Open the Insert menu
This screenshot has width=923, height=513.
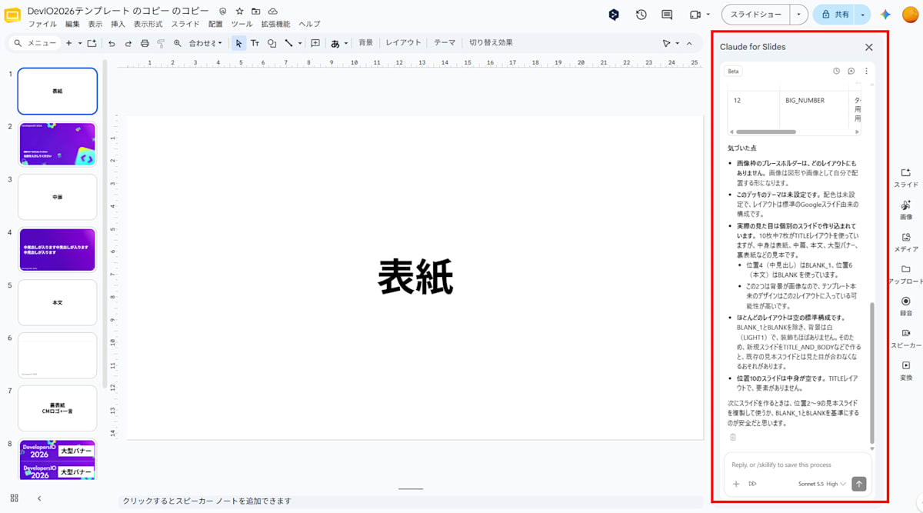(x=118, y=24)
